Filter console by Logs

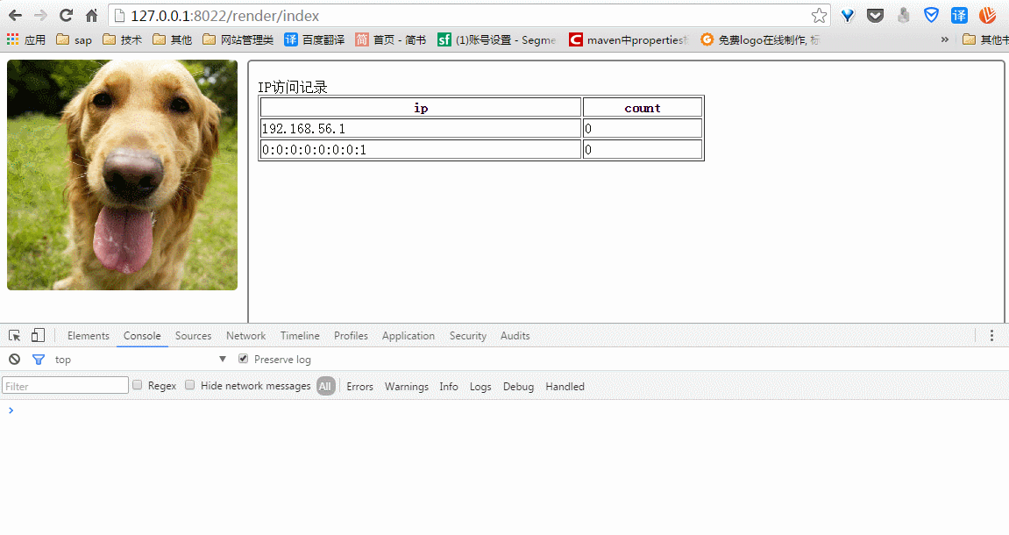480,386
